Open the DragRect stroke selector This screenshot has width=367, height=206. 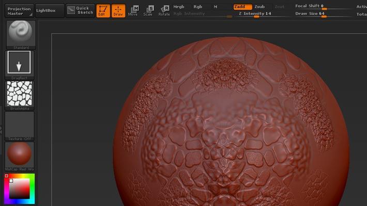(19, 65)
